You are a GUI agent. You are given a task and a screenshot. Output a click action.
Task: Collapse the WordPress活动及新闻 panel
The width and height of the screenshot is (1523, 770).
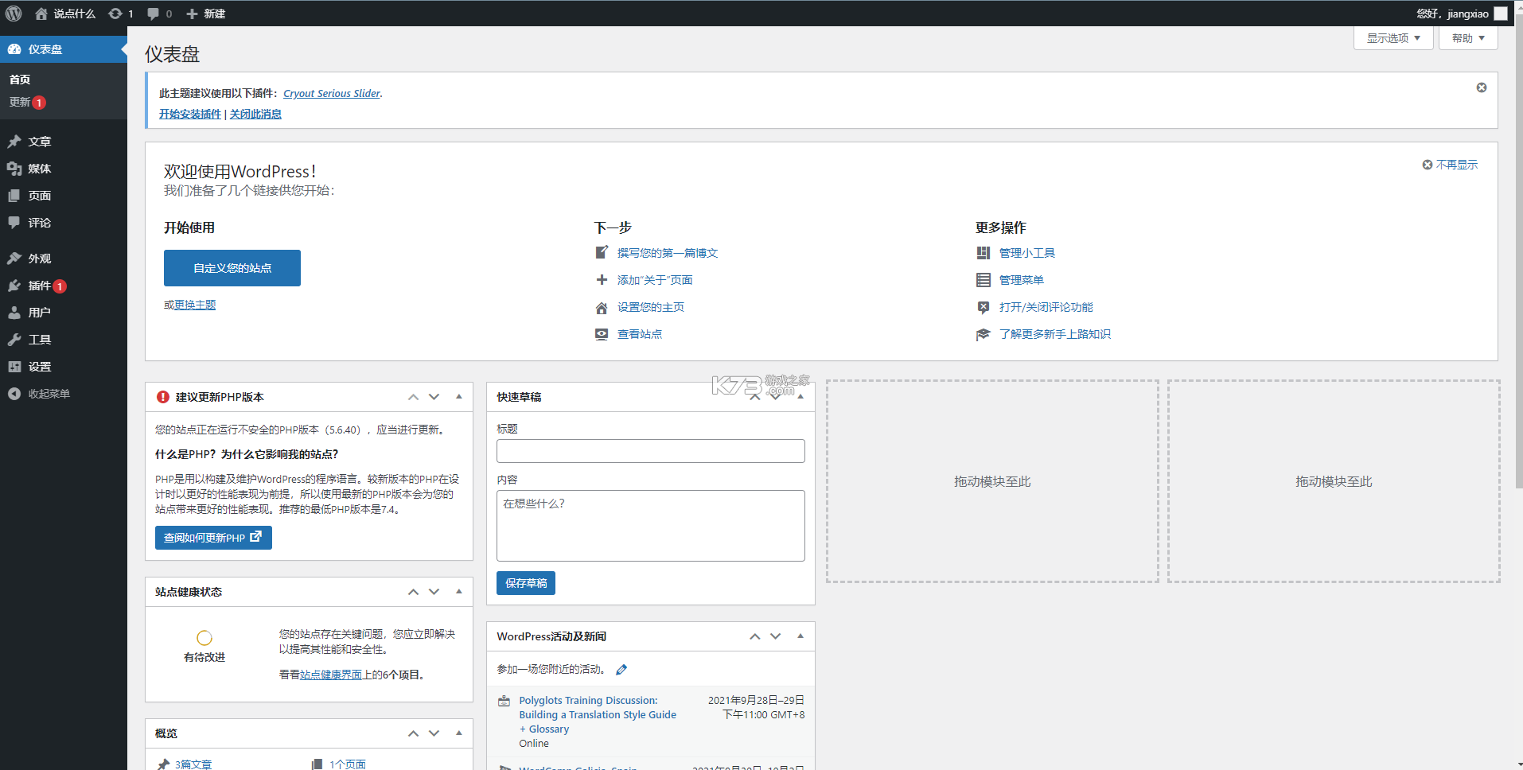(800, 636)
